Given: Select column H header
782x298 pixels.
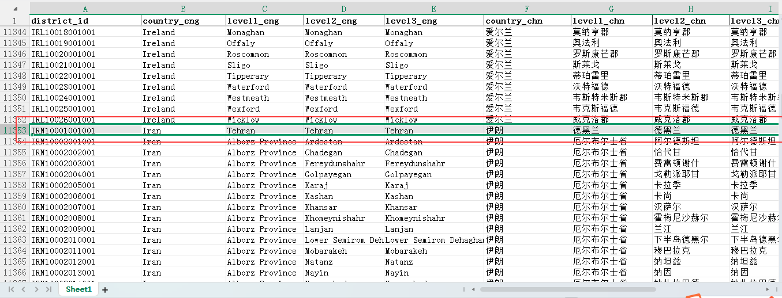Looking at the screenshot, I should tap(691, 9).
